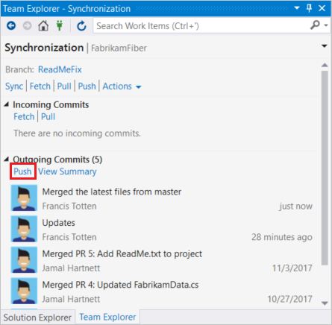
Task: Open the View Summary link
Action: (x=67, y=171)
